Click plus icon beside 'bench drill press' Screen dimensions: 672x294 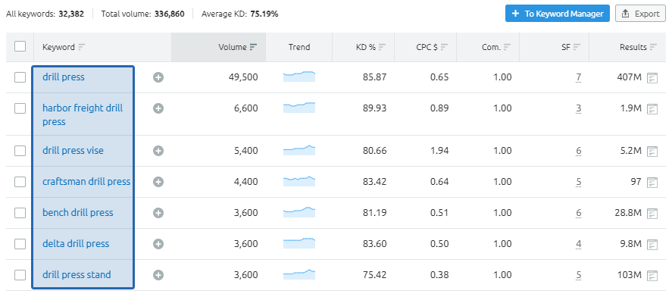pyautogui.click(x=158, y=213)
